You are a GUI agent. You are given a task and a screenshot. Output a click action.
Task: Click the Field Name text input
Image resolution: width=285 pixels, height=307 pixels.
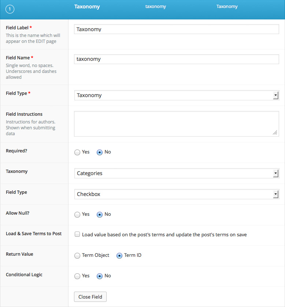(176, 59)
